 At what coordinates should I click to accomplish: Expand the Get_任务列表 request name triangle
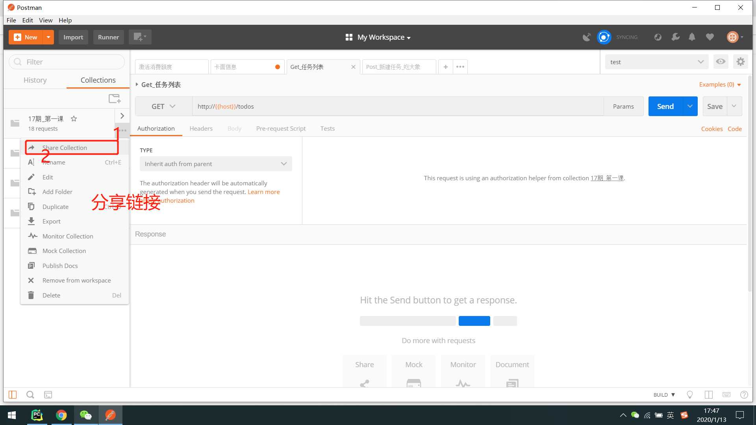(x=137, y=85)
